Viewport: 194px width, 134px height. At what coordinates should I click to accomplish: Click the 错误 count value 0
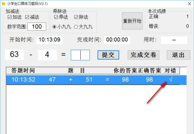tap(188, 26)
